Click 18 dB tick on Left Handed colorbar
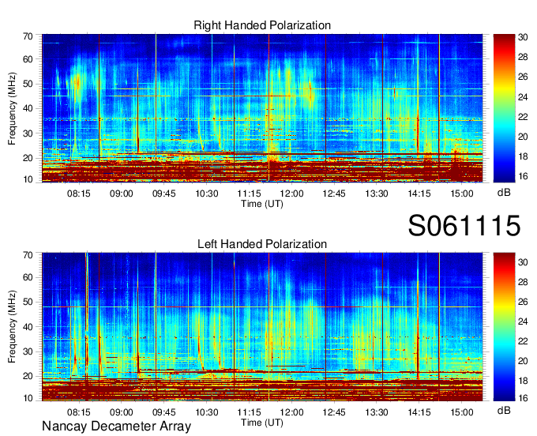 (523, 380)
